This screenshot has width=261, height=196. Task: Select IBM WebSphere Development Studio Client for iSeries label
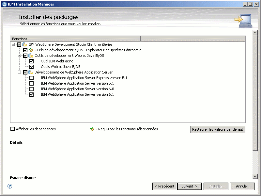pyautogui.click(x=70, y=44)
